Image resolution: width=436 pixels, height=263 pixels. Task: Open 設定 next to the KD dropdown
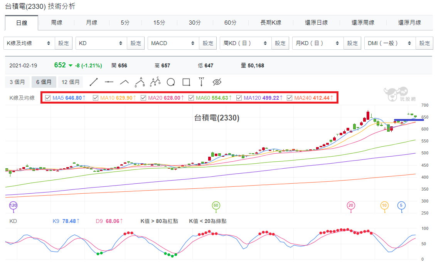tap(136, 43)
